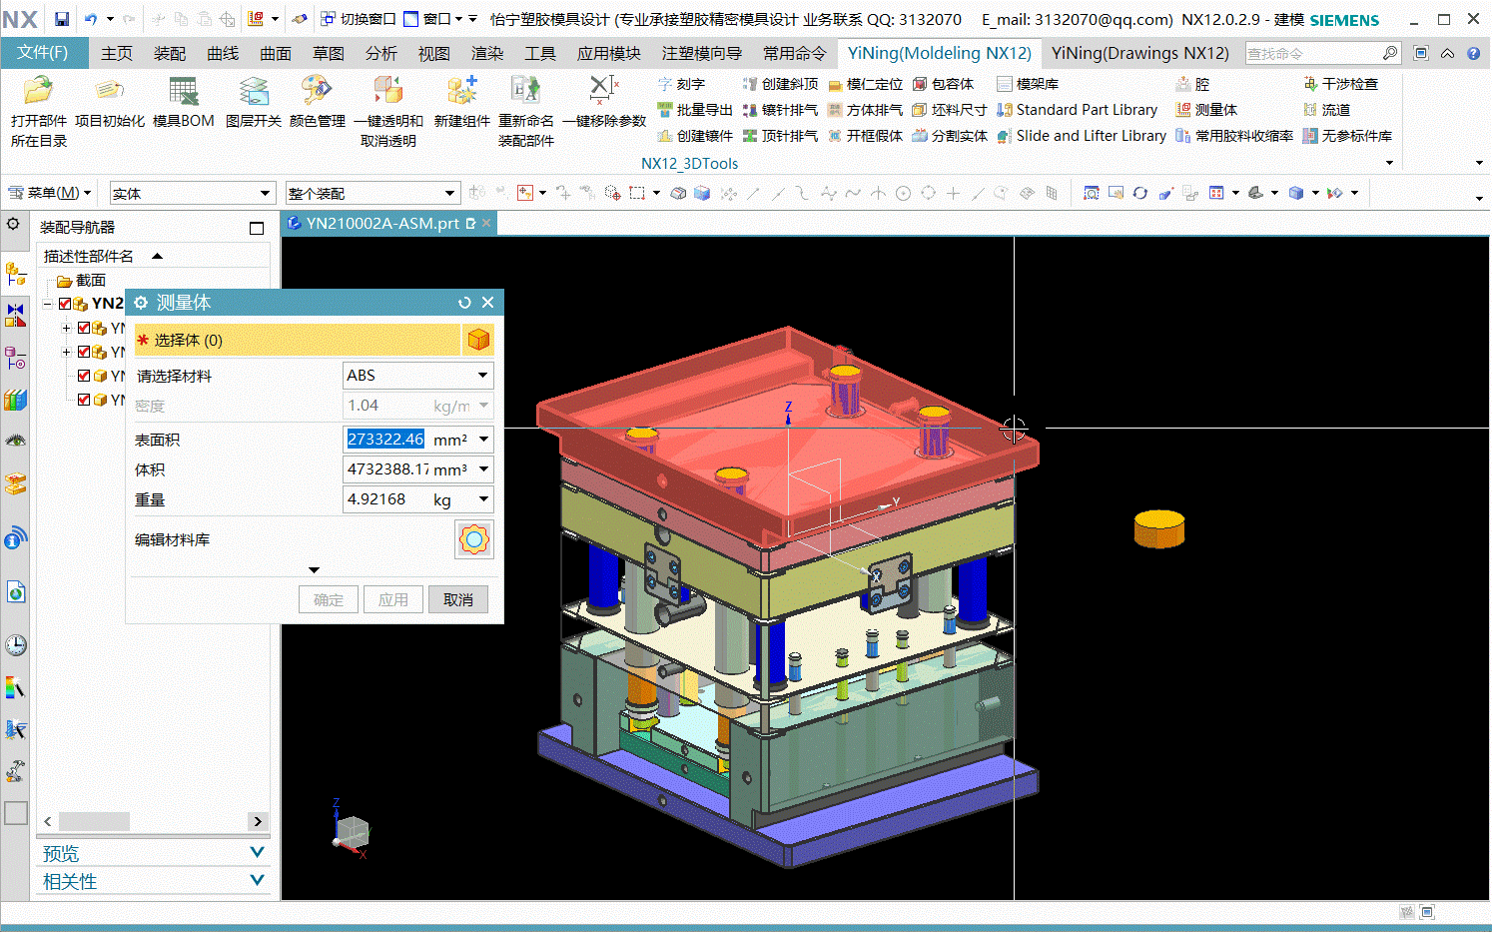Open the 菜单(M) menu button
1492x932 pixels.
click(x=50, y=193)
